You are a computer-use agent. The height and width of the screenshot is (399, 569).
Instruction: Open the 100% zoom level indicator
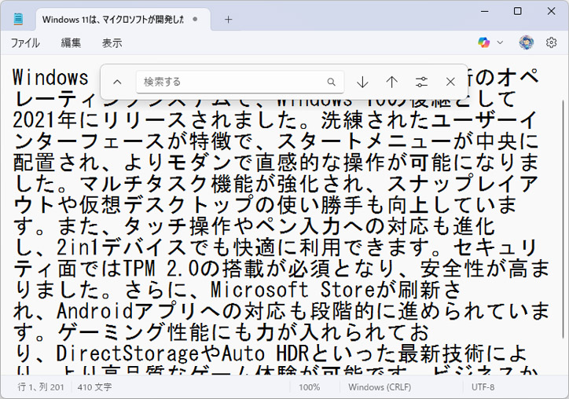[309, 387]
